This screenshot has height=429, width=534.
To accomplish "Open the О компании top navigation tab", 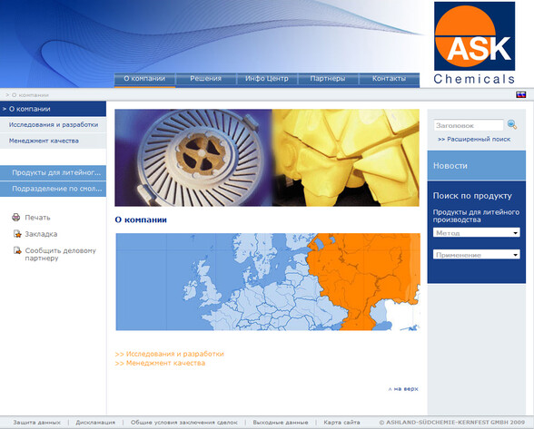I will pos(144,79).
